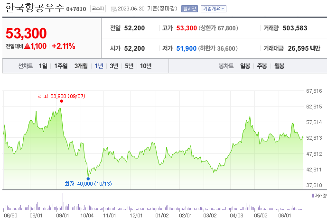Viewport: 327px width, 224px height.
Task: Click the 한국항공우주 stock name
Action: coord(35,8)
